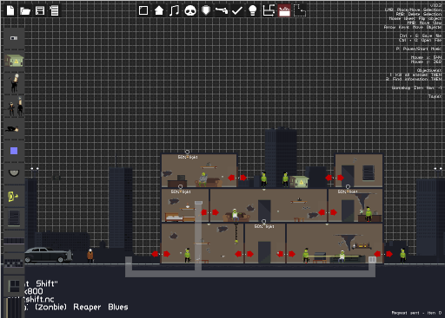Pick the half-circle lamp in palette

(x=14, y=173)
